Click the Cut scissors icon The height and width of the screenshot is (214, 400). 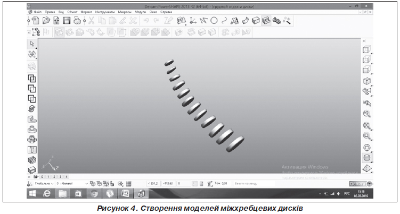point(91,21)
